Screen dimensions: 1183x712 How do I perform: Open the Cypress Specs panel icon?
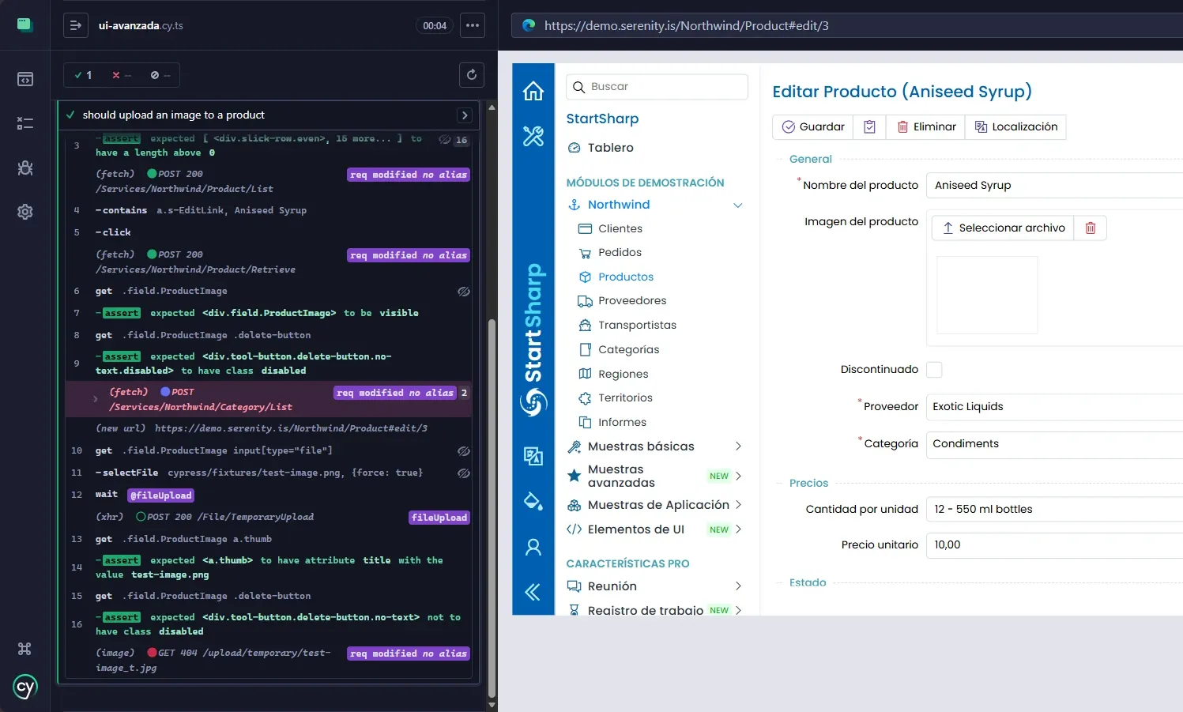click(25, 79)
